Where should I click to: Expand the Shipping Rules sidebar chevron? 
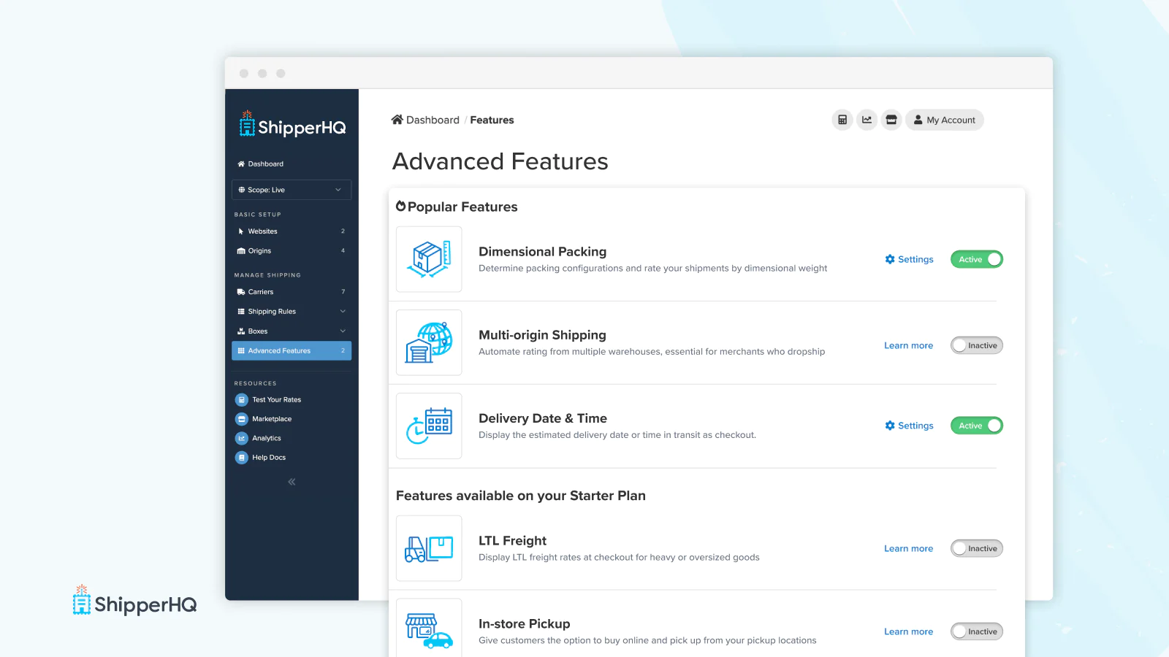tap(343, 312)
